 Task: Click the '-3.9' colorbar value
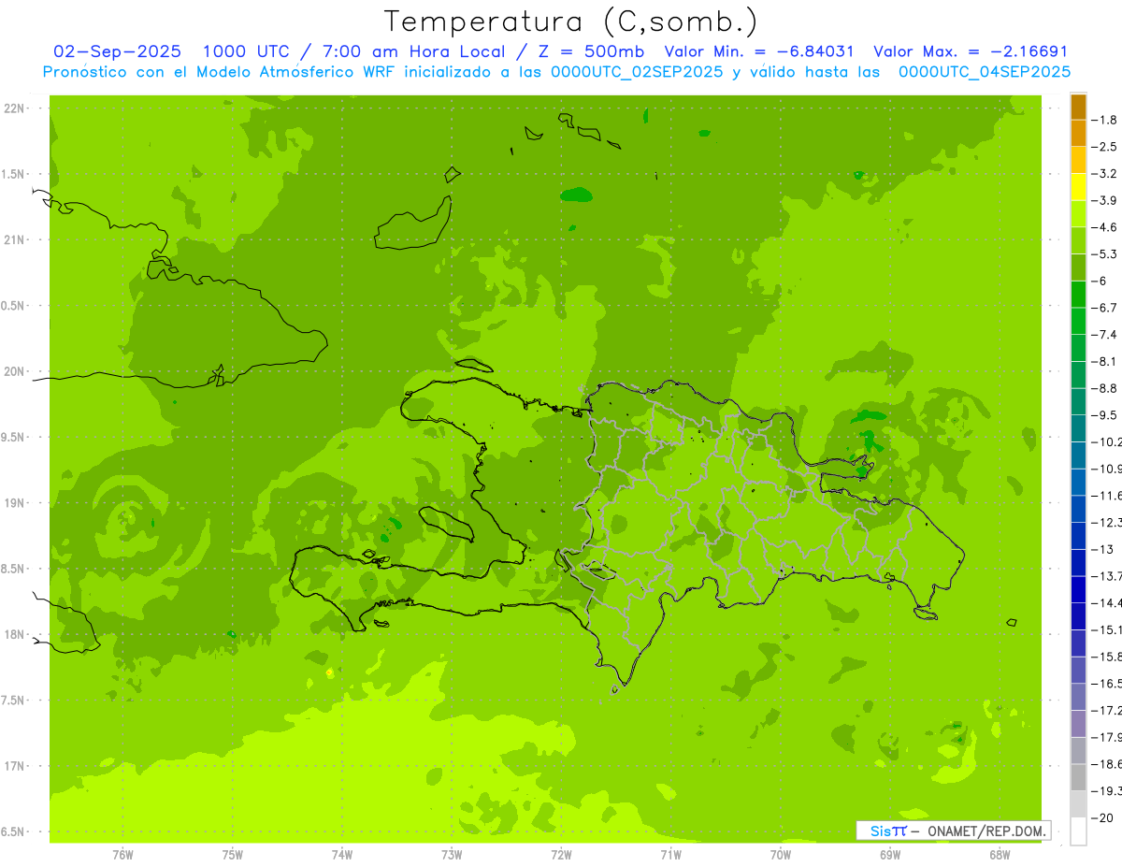point(1106,200)
